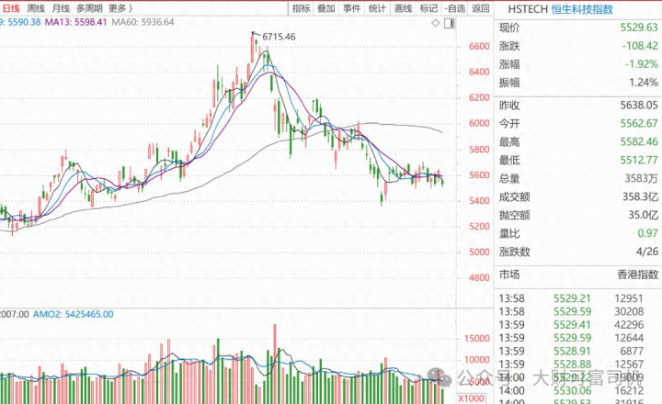Open the 事件 events button
Screen dimensions: 662x404
point(351,8)
